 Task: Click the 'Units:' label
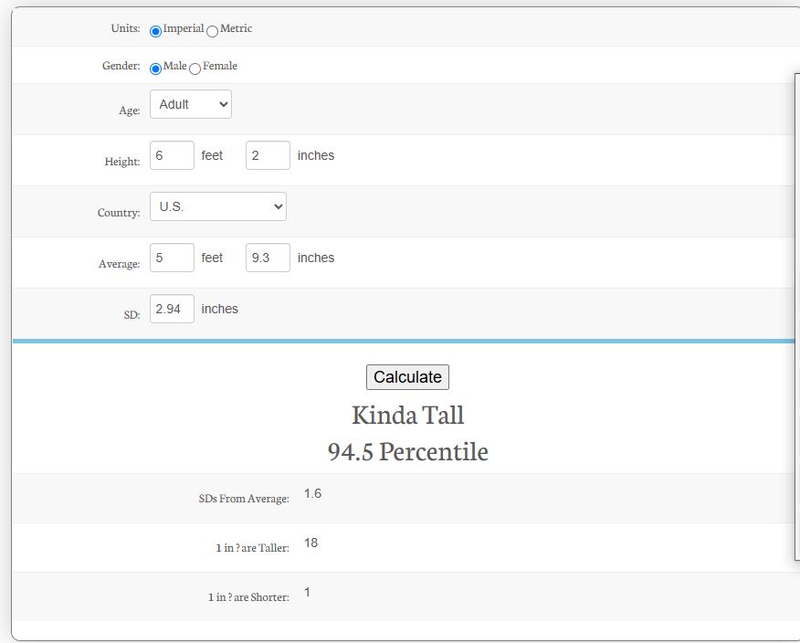[125, 28]
